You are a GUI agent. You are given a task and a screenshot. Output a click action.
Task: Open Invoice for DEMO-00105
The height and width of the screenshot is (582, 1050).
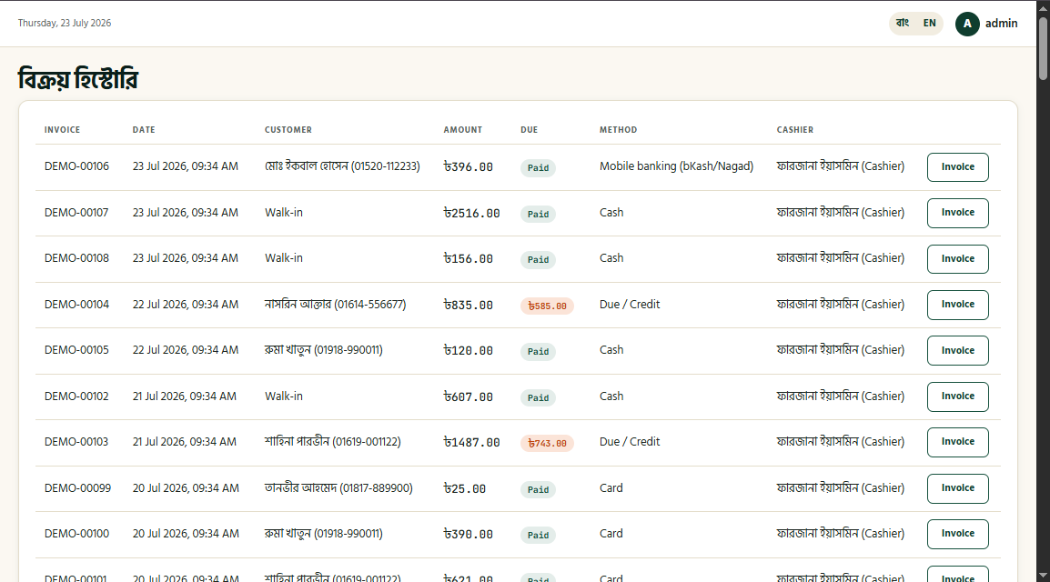click(957, 350)
